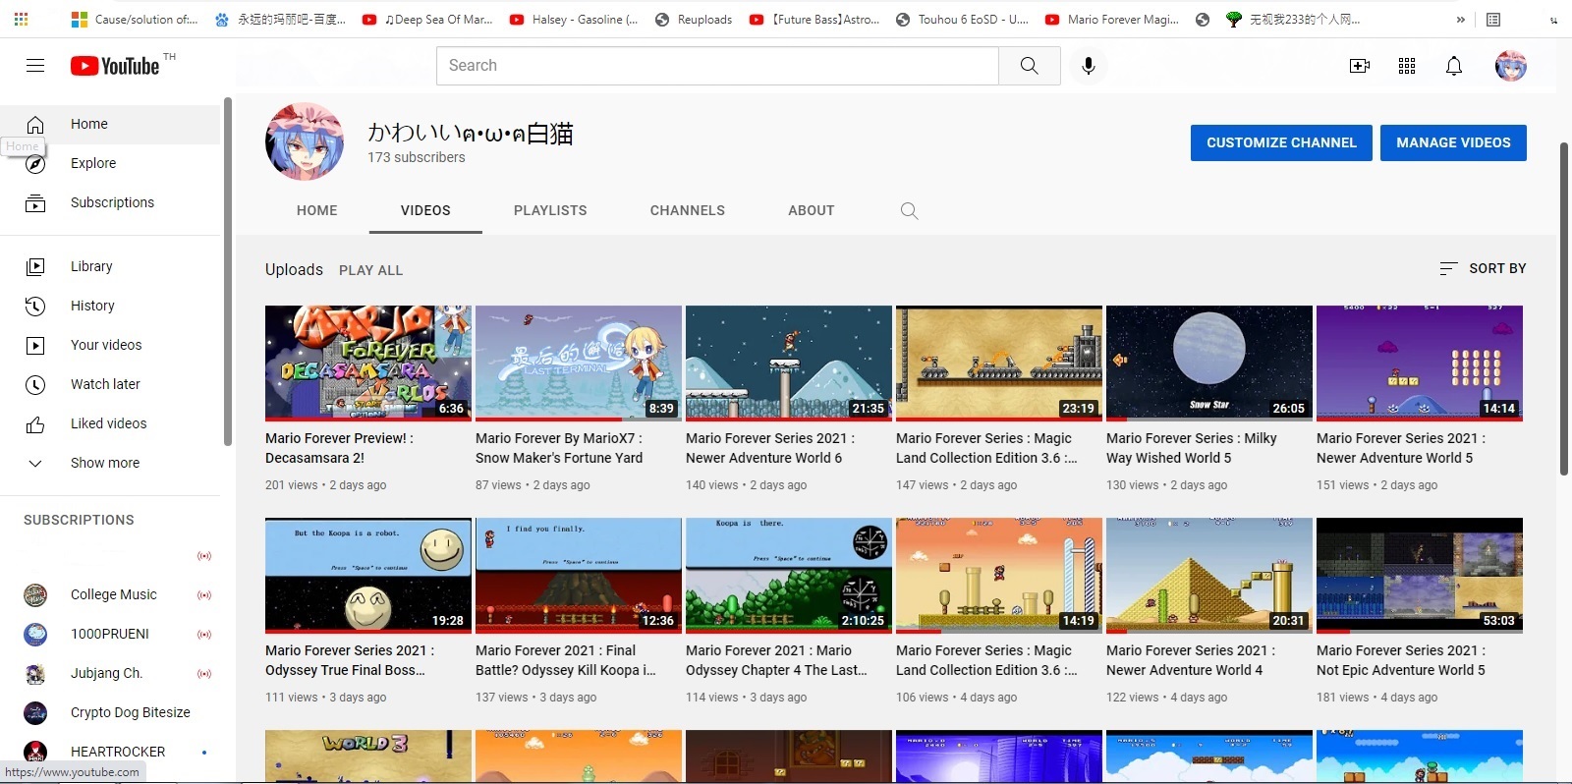Open the Halsey - Gasoline bookmark
Viewport: 1572px width, 784px height.
574,19
